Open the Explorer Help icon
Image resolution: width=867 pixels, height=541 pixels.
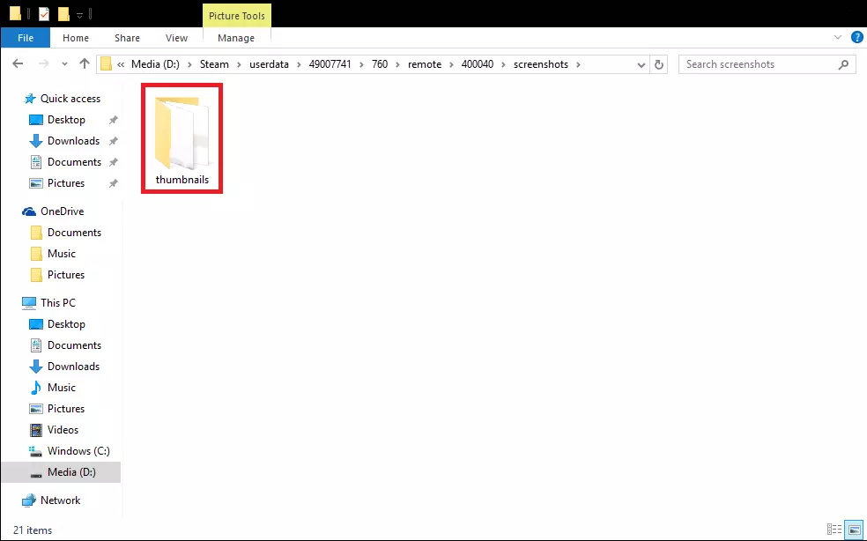pos(856,38)
